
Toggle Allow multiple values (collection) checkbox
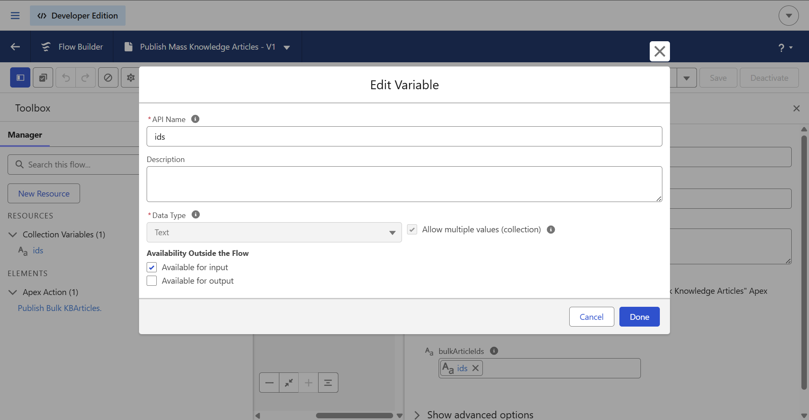point(412,230)
